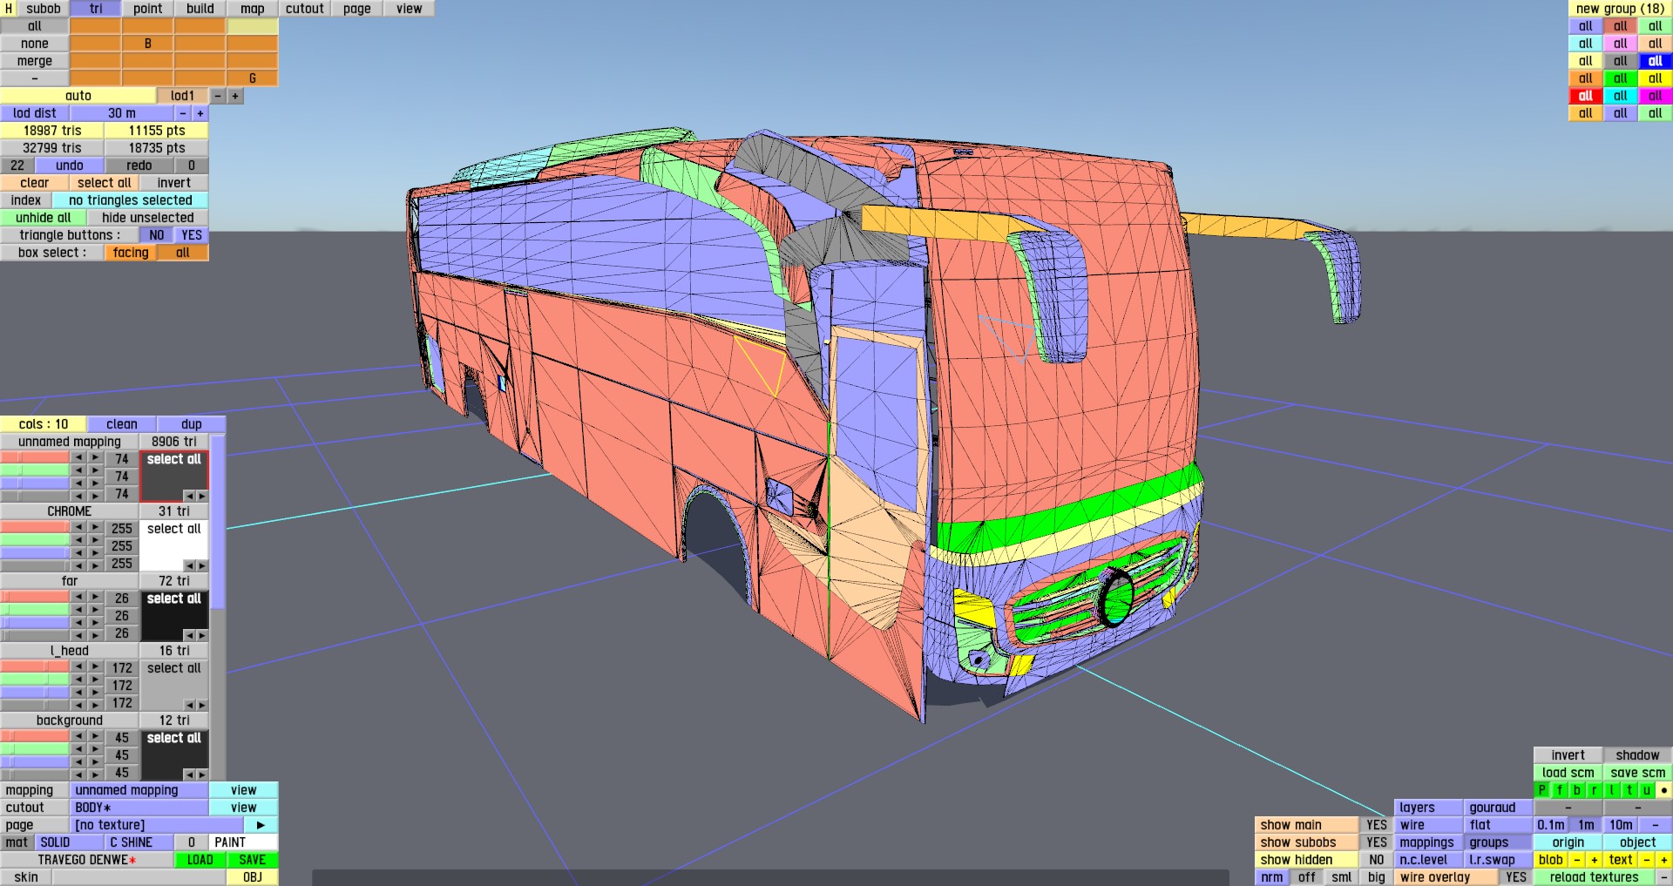
Task: Open the BODY* cutout selector
Action: (139, 808)
